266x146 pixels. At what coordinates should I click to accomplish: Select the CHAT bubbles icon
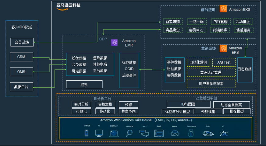[144, 133]
